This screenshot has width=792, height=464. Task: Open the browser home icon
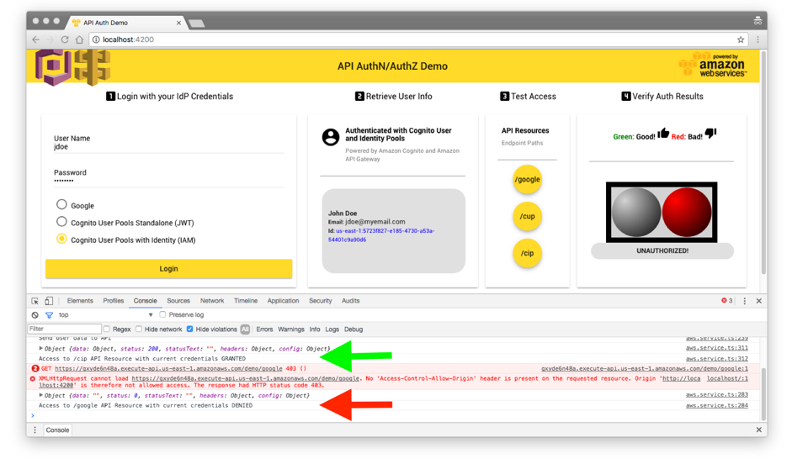[x=79, y=40]
